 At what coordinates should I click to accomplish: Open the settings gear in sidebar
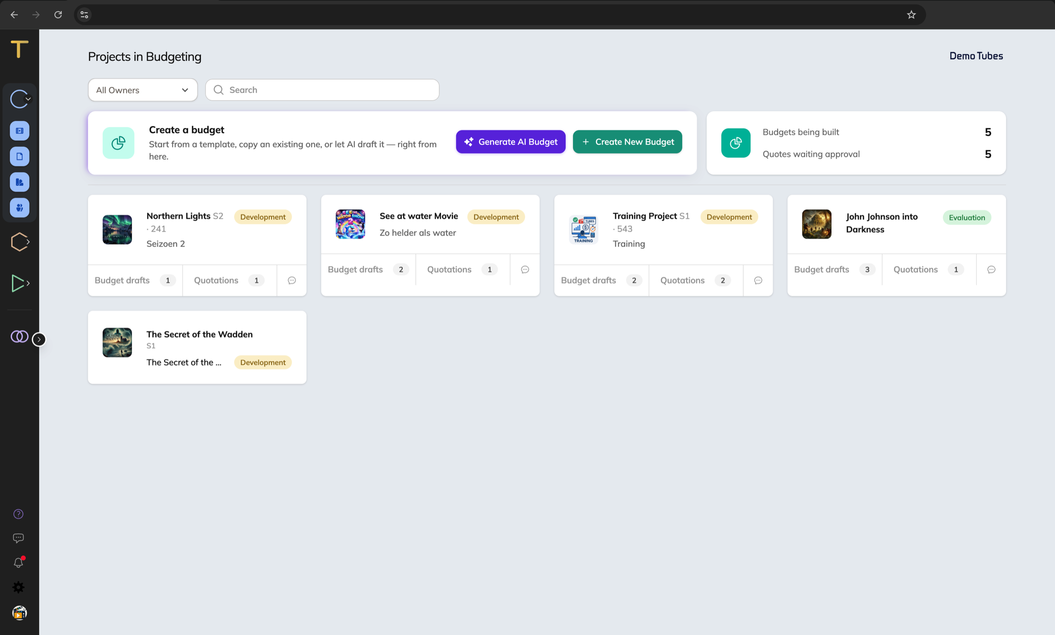(x=18, y=587)
